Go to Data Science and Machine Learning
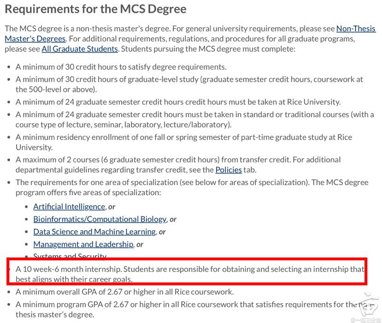382x323 pixels. click(x=94, y=232)
